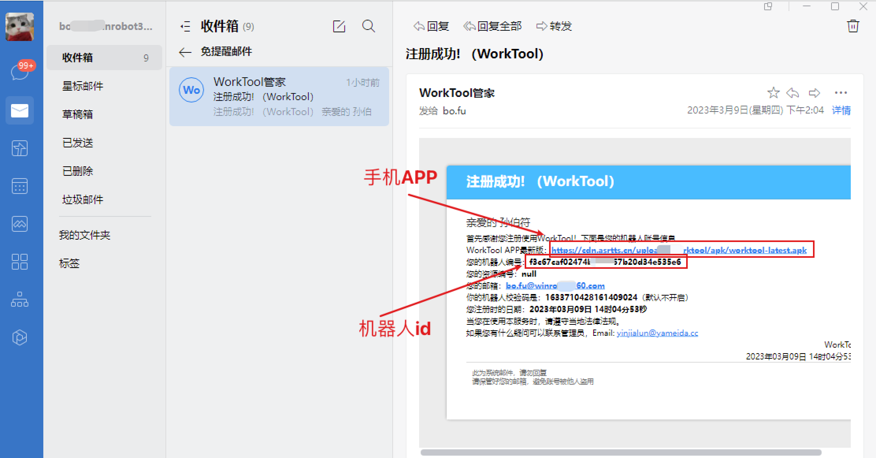The width and height of the screenshot is (876, 458).
Task: Open the chat messages icon with 99+ badge
Action: coord(20,72)
